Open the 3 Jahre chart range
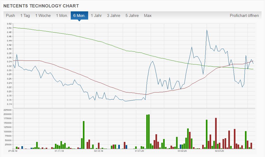Viewport: 265px width, 157px height. 113,16
